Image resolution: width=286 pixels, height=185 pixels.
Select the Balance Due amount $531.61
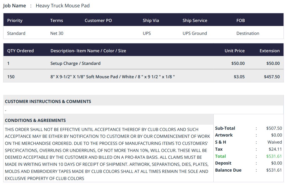(x=274, y=170)
